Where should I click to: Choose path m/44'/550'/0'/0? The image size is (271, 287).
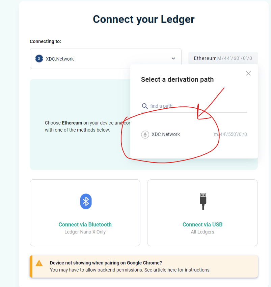[230, 134]
